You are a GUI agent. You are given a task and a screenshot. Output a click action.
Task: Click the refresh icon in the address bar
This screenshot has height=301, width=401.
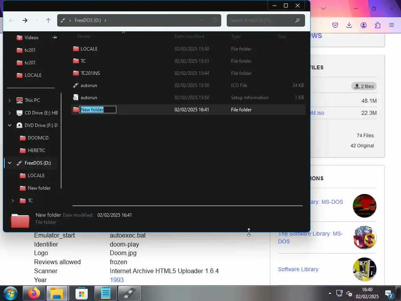coord(215,20)
